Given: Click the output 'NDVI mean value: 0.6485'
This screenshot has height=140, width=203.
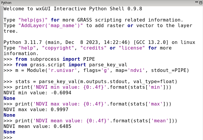Looking at the screenshot, I should [37, 126].
